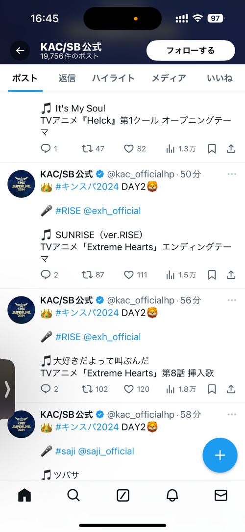Compose a new post with plus button
Viewport: 245px width, 532px height.
(220, 455)
